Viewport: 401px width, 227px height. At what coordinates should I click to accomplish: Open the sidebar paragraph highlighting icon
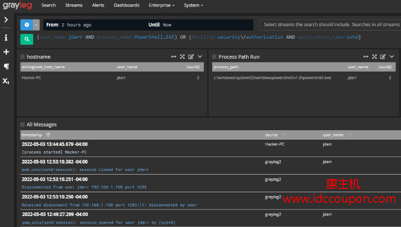click(x=6, y=67)
